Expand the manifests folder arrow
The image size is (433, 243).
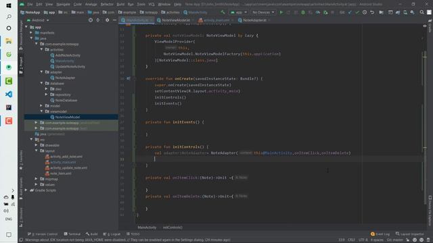pyautogui.click(x=32, y=32)
